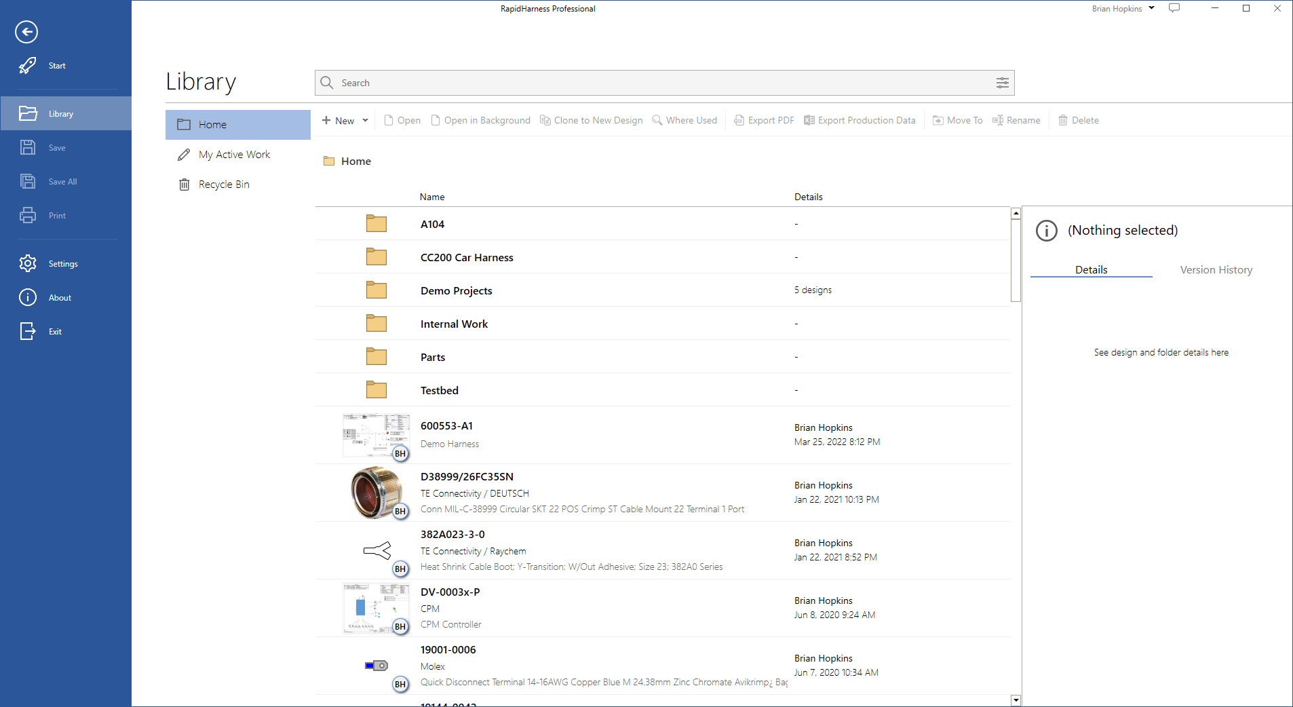Click the Save disk icon
The image size is (1293, 707).
(x=28, y=147)
